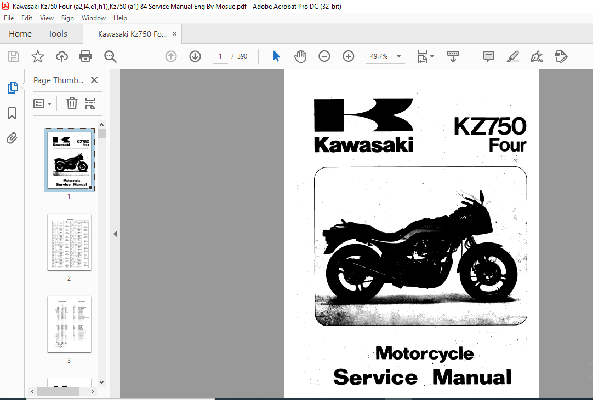This screenshot has width=593, height=400.
Task: Click thumbnail horizontal scroll right arrow
Action: coord(92,392)
